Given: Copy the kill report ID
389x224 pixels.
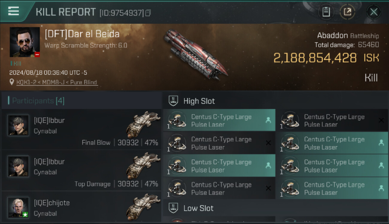Looking at the screenshot, I should tap(148, 13).
